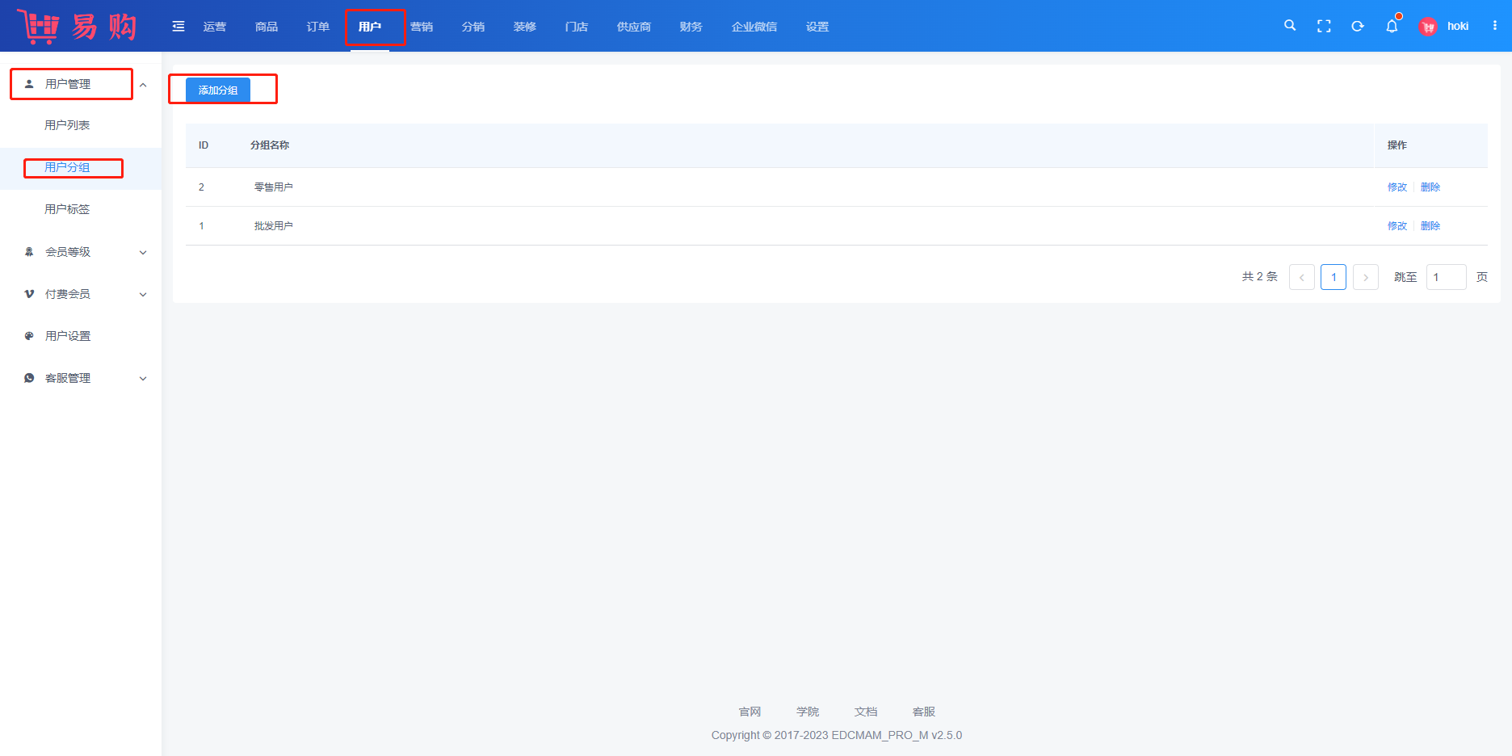Viewport: 1512px width, 756px height.
Task: Click the jump-to-page number field
Action: pos(1446,277)
